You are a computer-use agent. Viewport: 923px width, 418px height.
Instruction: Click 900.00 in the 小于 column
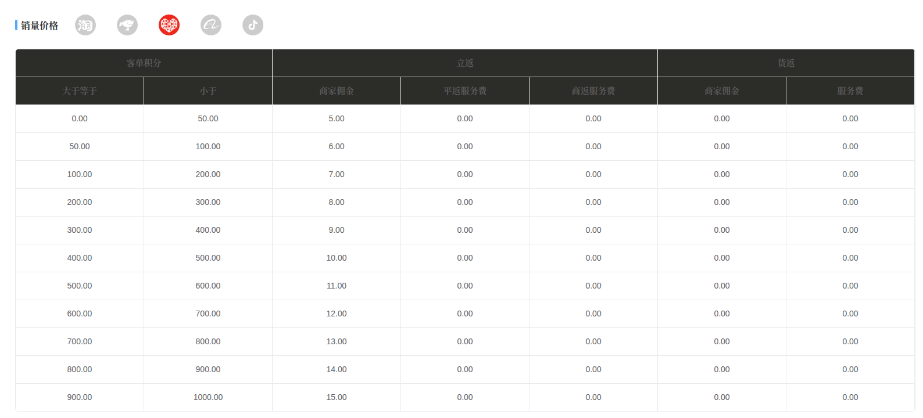click(x=208, y=369)
